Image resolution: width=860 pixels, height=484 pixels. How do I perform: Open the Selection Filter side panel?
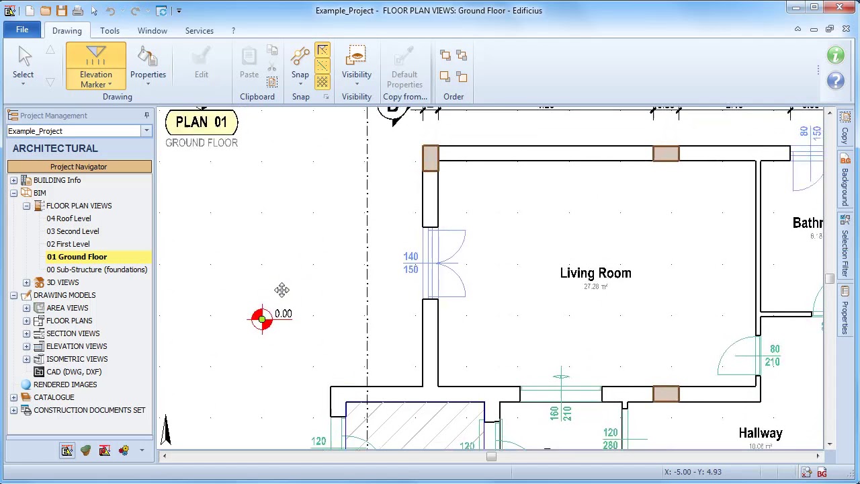[845, 247]
